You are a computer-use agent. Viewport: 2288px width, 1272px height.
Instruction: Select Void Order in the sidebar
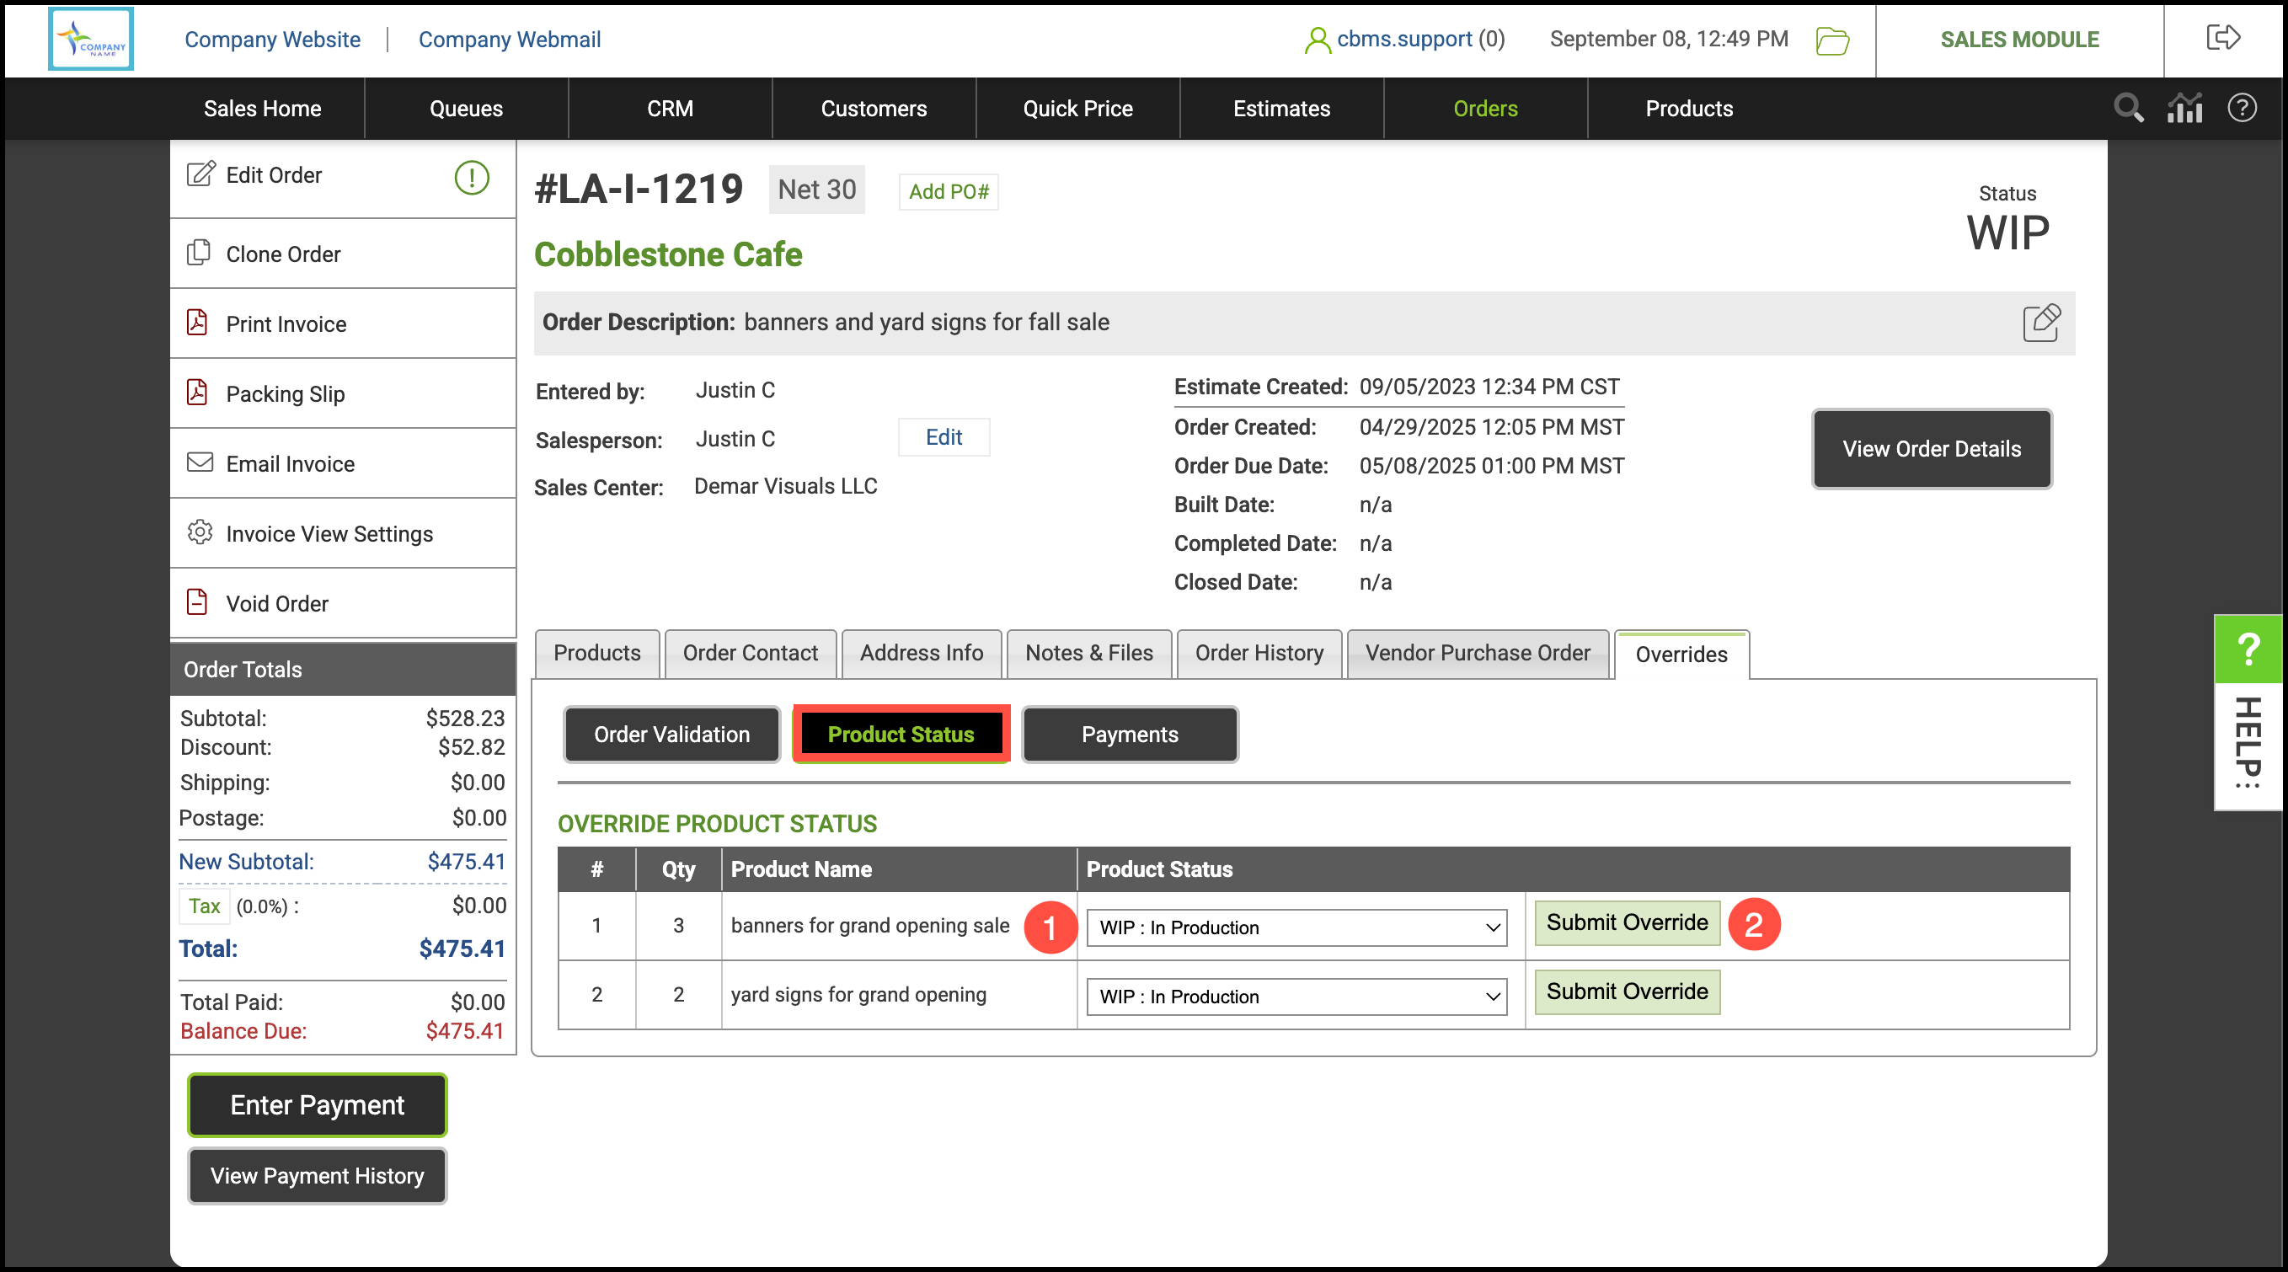point(276,604)
